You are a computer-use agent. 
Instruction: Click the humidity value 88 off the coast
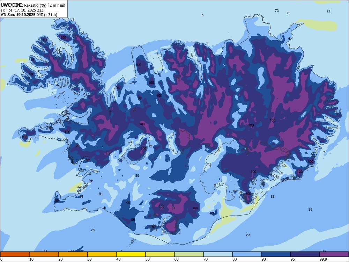273,196
